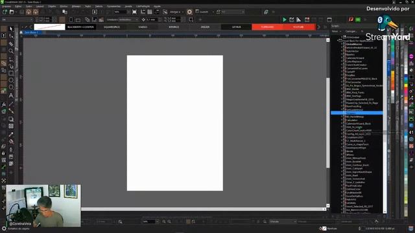Image resolution: width=415 pixels, height=233 pixels.
Task: Click the Open folder icon
Action: point(12,12)
